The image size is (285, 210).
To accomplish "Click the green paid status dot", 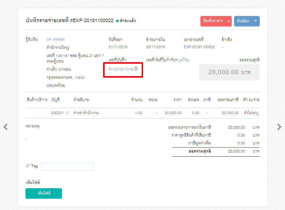I will tap(117, 21).
